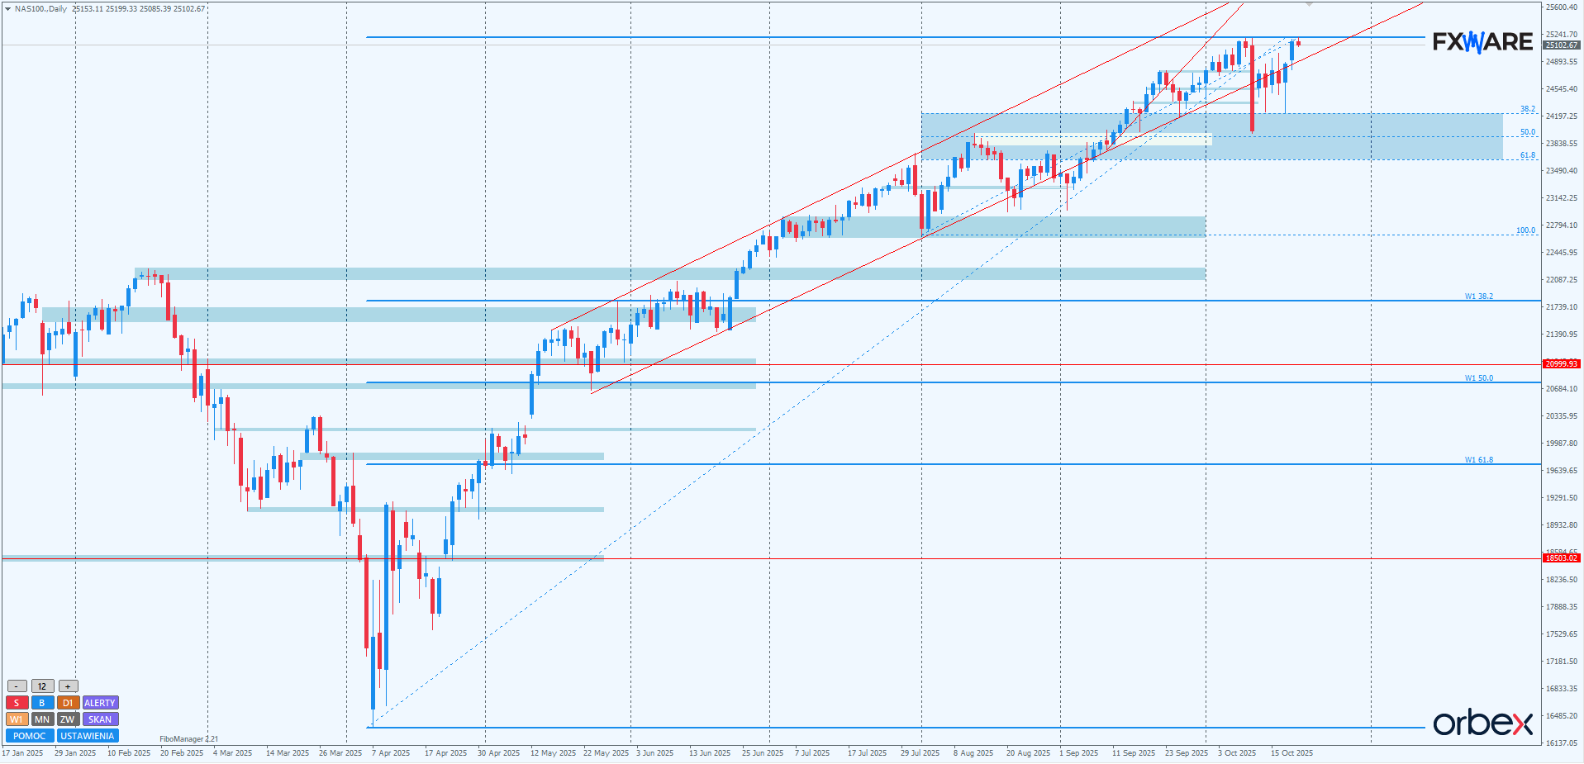Click the minus button beside 12
The image size is (1584, 764).
[x=17, y=686]
